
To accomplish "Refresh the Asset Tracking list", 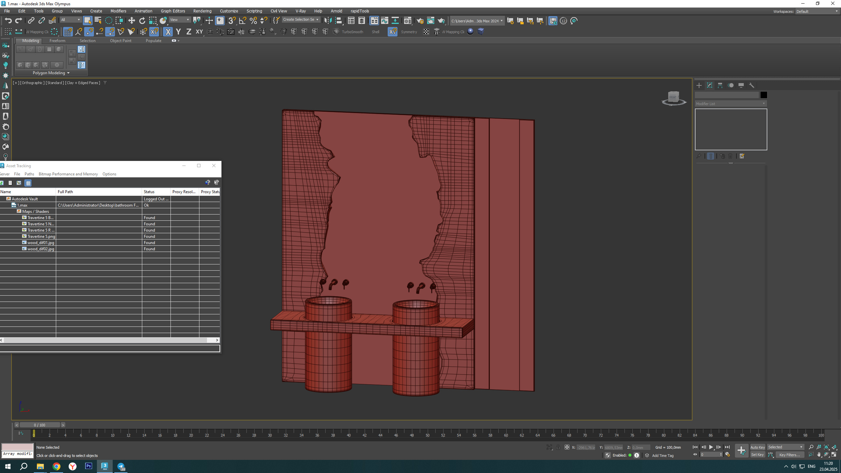I will click(2, 183).
